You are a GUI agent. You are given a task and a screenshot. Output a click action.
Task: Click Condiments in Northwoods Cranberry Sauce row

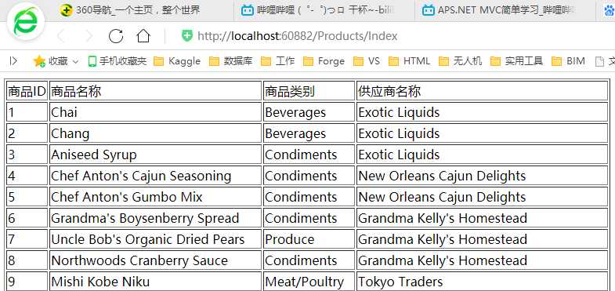(x=309, y=260)
